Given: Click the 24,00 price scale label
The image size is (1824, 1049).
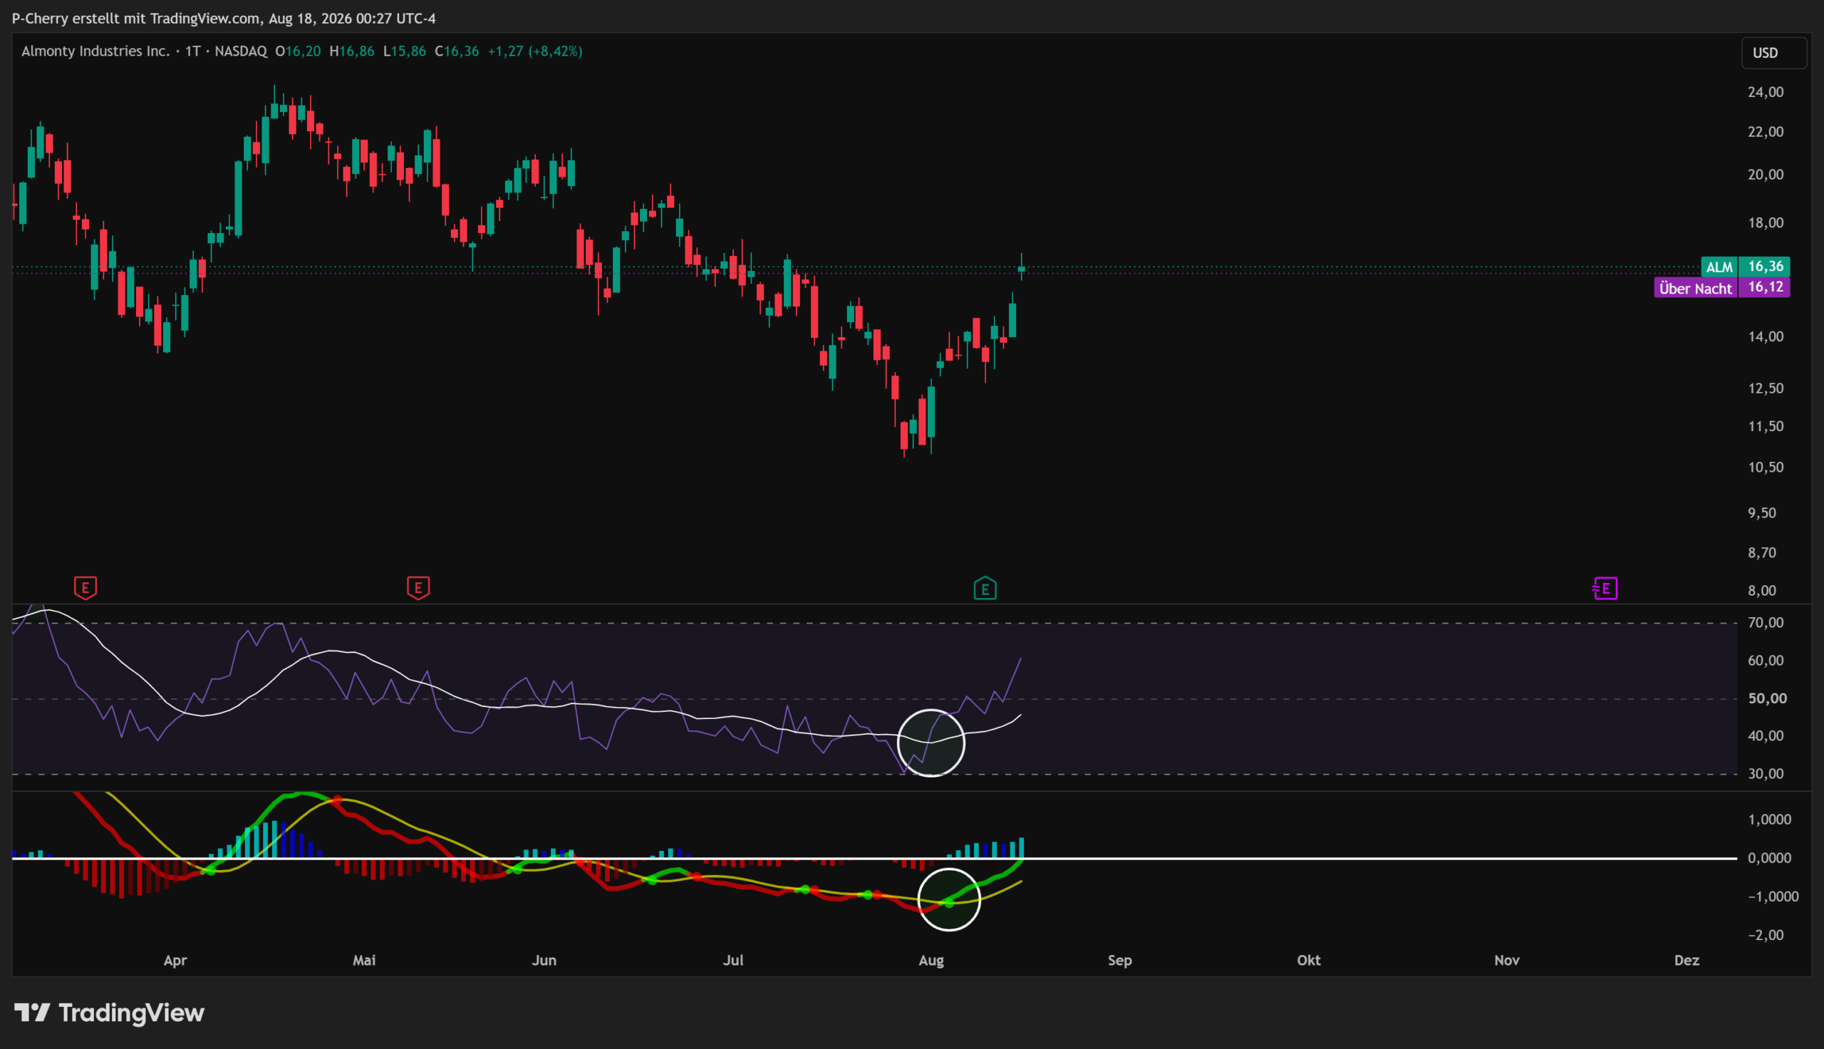Looking at the screenshot, I should point(1766,92).
